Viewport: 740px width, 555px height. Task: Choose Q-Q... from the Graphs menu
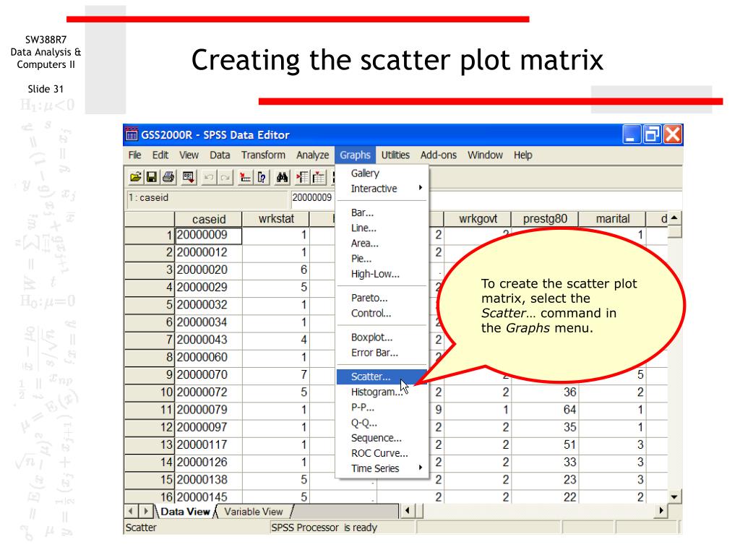point(382,423)
